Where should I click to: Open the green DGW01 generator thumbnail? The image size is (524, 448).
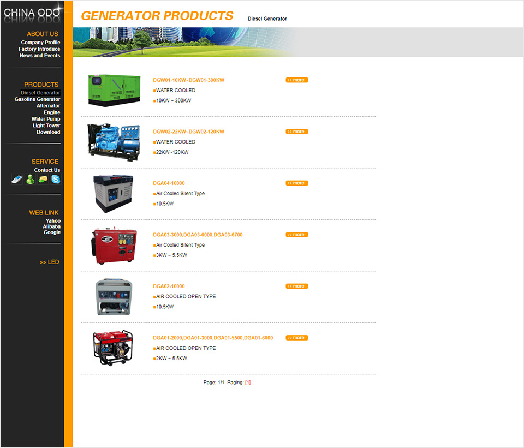pos(114,90)
